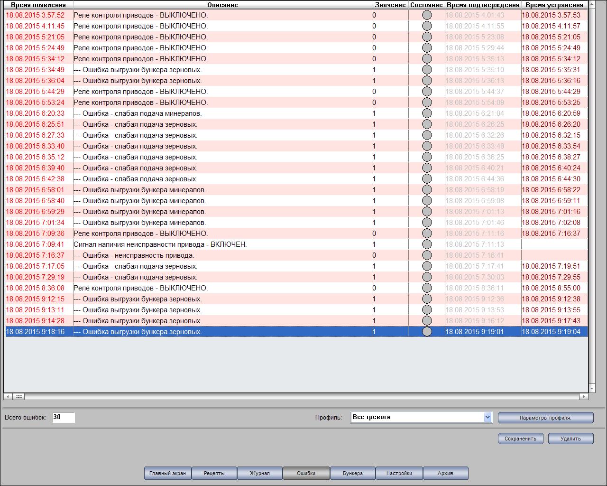Open the Архив tab

click(x=445, y=473)
